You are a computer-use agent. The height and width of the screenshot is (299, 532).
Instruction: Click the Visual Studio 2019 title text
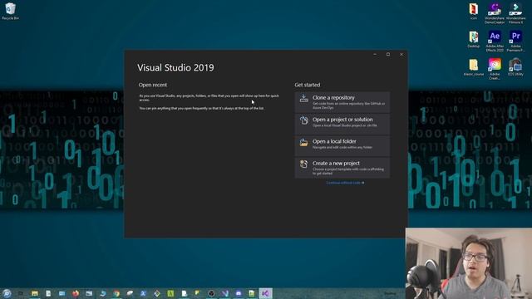(175, 67)
